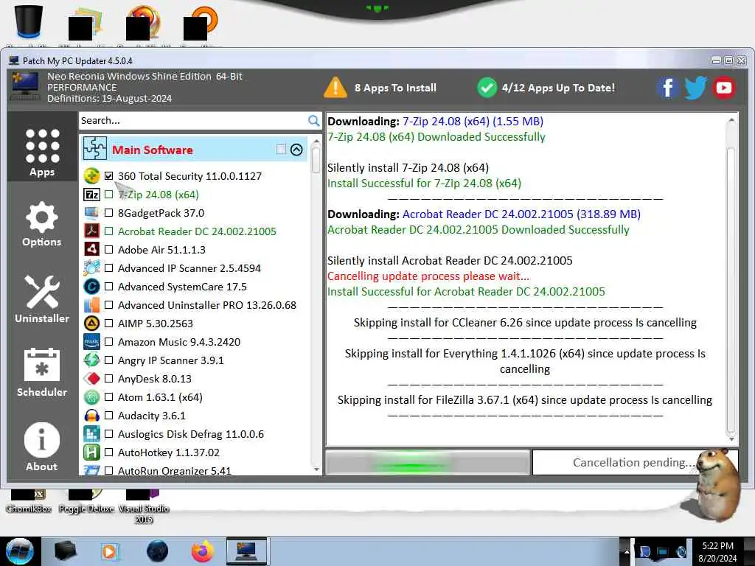
Task: Check Advanced SystemCare 17.5 checkbox
Action: (109, 287)
